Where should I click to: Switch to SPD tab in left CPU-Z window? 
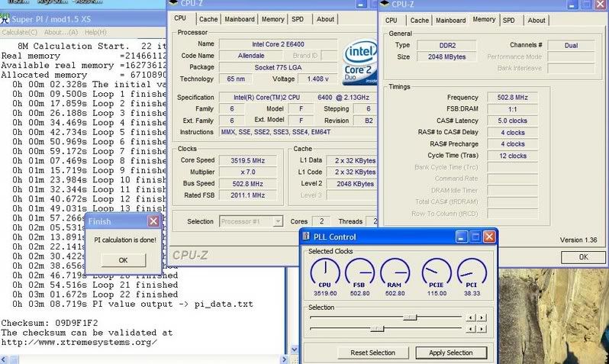[x=298, y=19]
